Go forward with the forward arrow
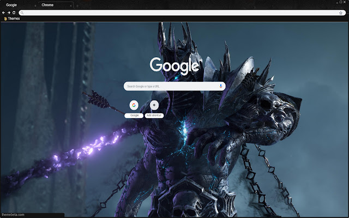349x218 pixels. coord(9,13)
